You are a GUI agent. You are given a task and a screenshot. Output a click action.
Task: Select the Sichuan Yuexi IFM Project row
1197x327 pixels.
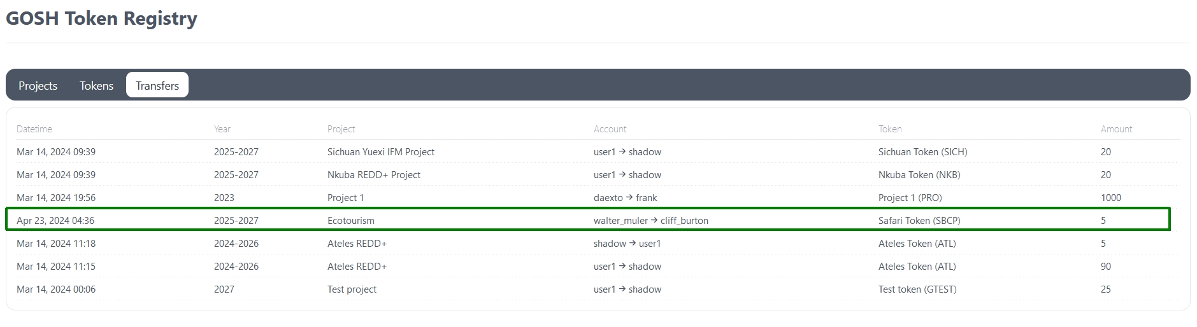[x=380, y=152]
